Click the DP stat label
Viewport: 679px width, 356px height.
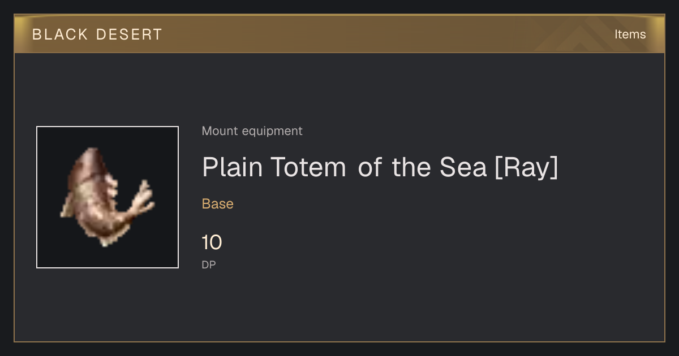tap(209, 264)
